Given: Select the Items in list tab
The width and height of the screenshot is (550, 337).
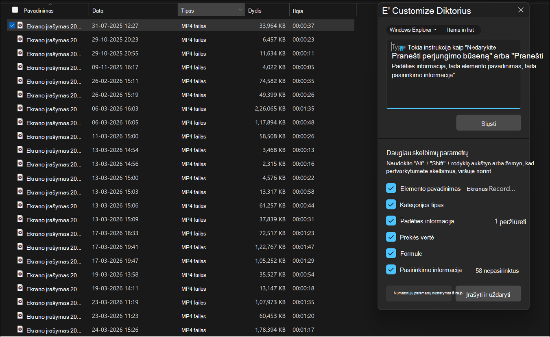Looking at the screenshot, I should point(459,30).
